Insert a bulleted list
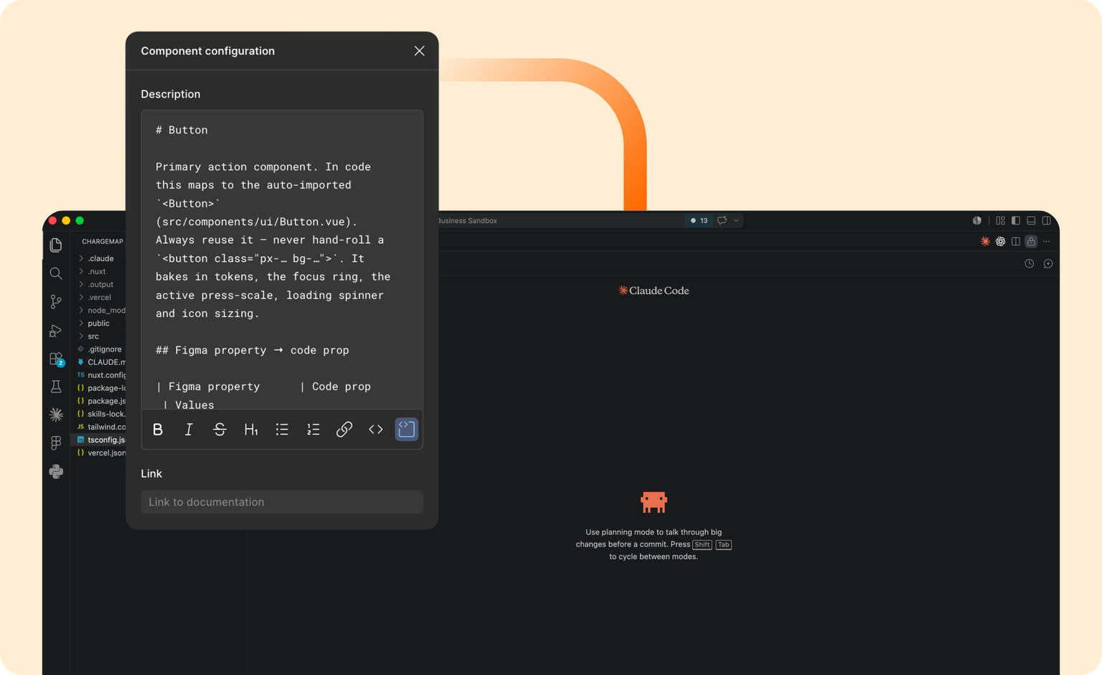 pos(282,429)
